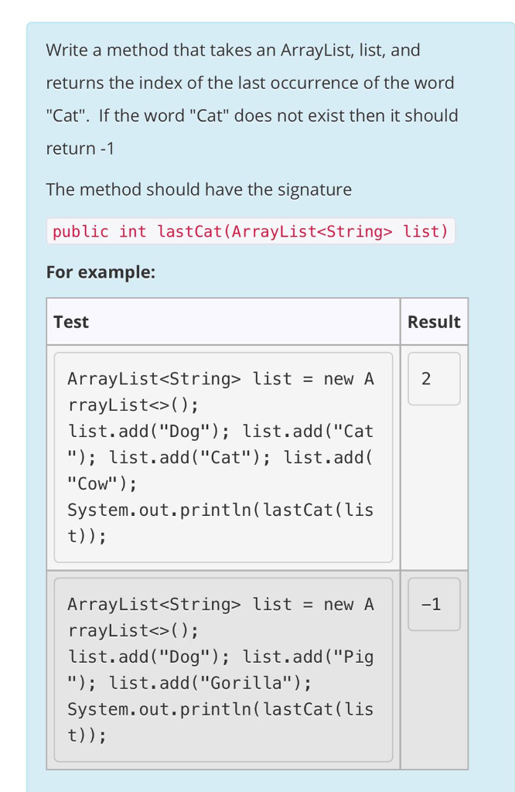Click System.out.println line in first test
Image resolution: width=515 pixels, height=792 pixels.
[220, 510]
